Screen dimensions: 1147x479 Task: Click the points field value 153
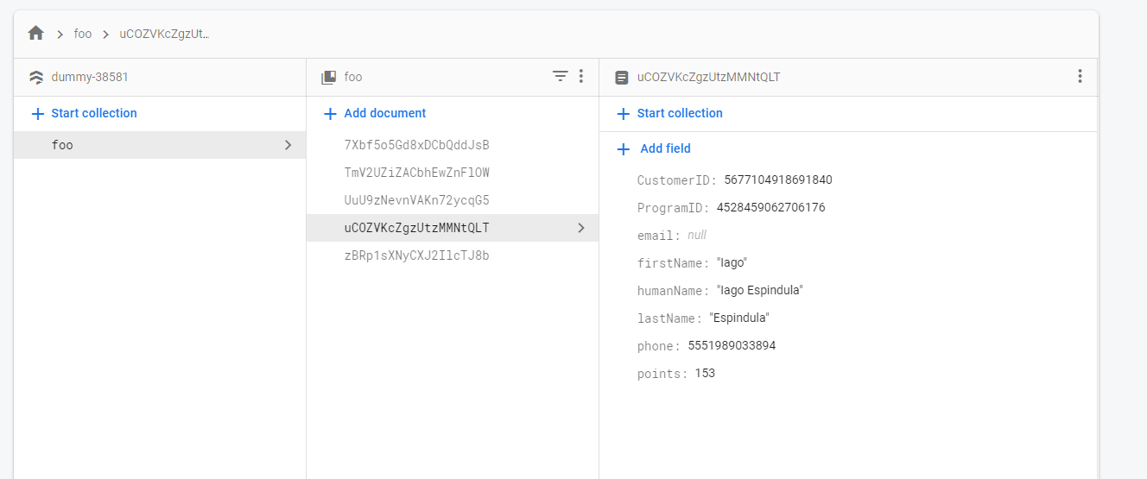click(x=705, y=374)
